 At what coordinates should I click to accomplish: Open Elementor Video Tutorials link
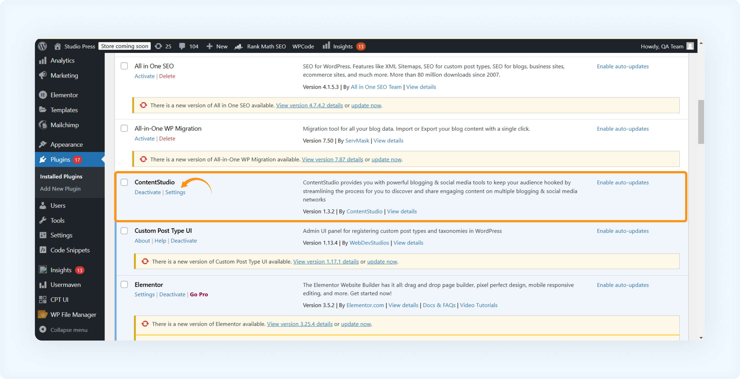tap(478, 305)
